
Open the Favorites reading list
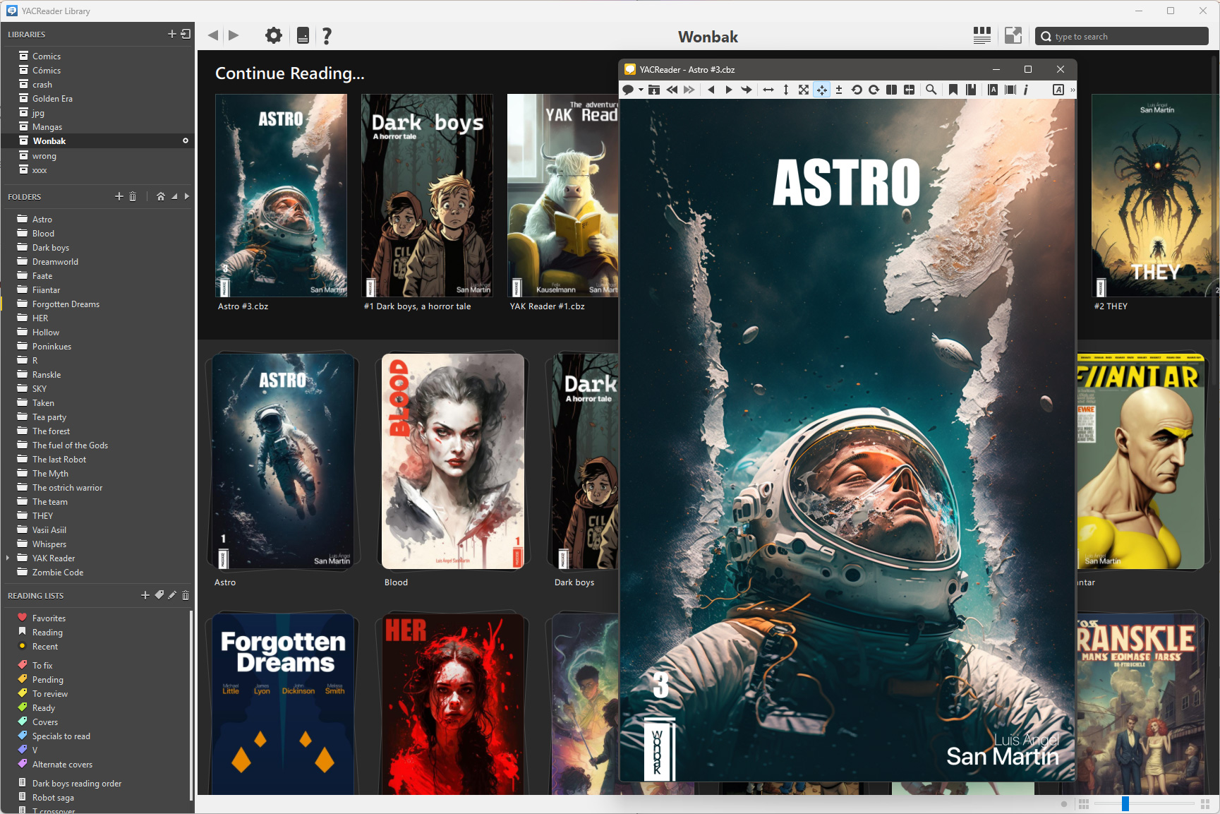[x=49, y=618]
